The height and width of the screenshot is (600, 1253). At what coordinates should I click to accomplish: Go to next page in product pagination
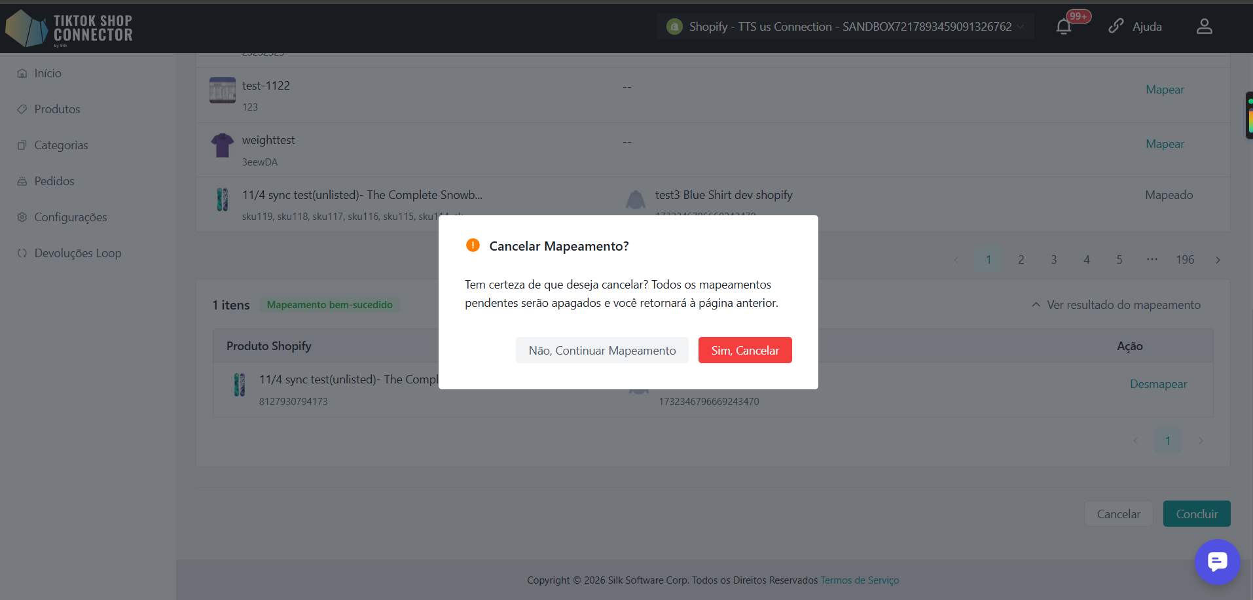pyautogui.click(x=1218, y=260)
